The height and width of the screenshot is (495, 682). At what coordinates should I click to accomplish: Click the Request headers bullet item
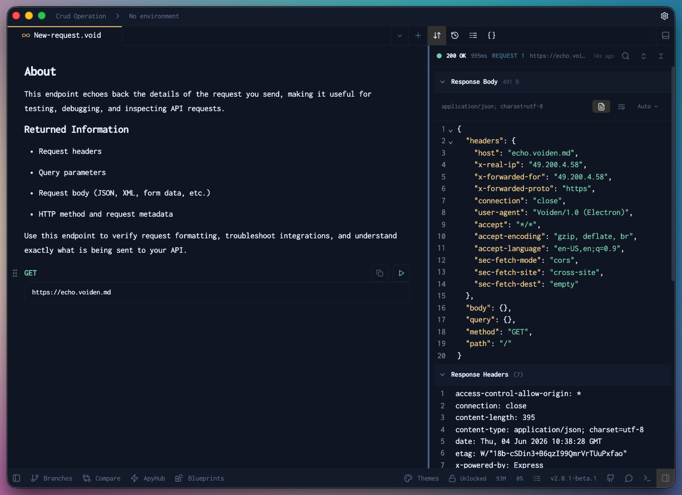click(x=70, y=151)
